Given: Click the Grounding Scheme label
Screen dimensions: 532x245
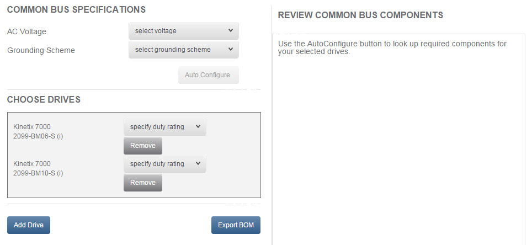Looking at the screenshot, I should tap(41, 50).
